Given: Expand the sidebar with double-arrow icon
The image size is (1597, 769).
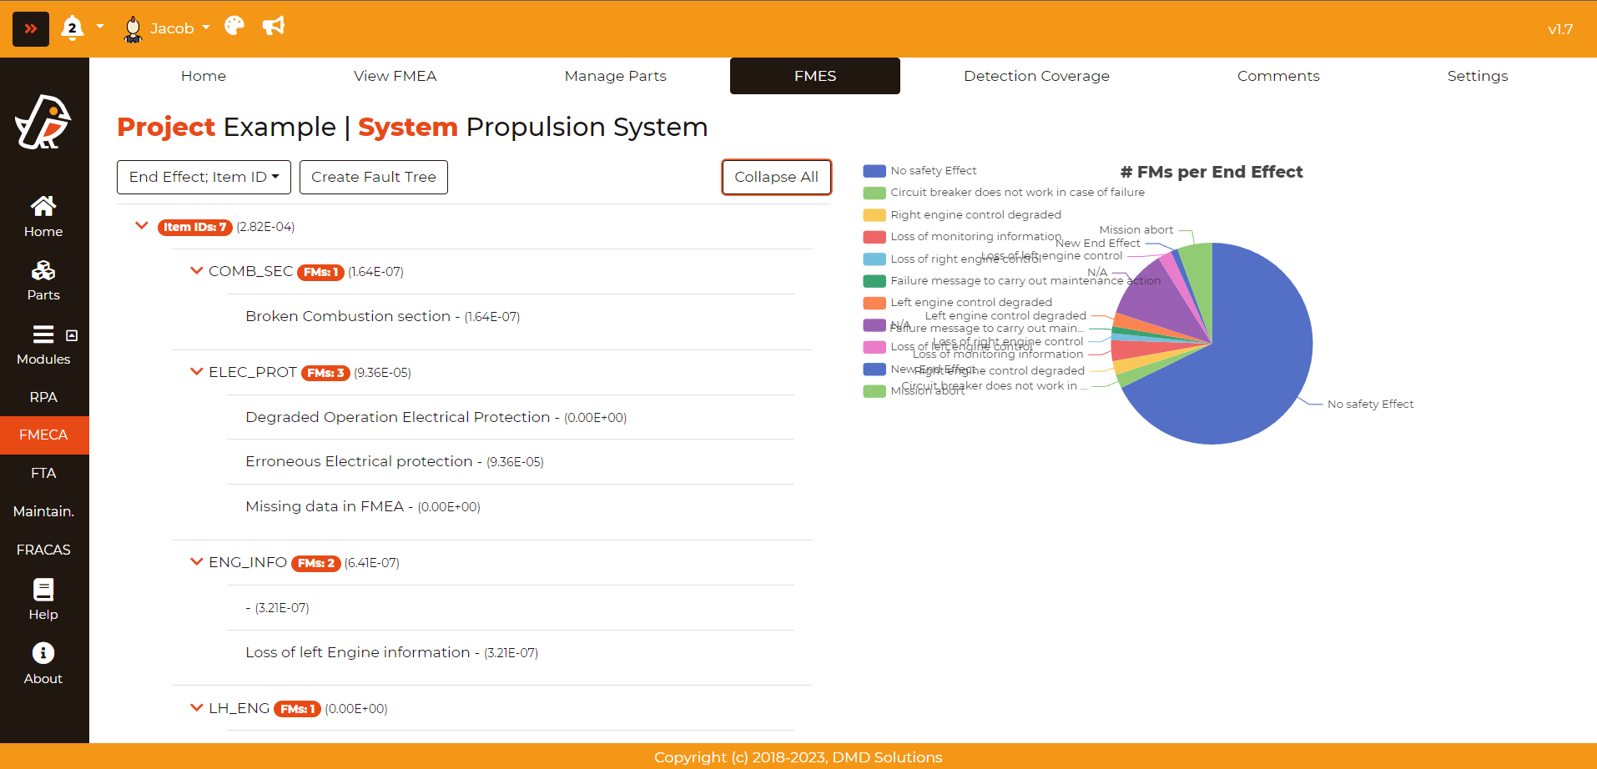Looking at the screenshot, I should tap(31, 29).
